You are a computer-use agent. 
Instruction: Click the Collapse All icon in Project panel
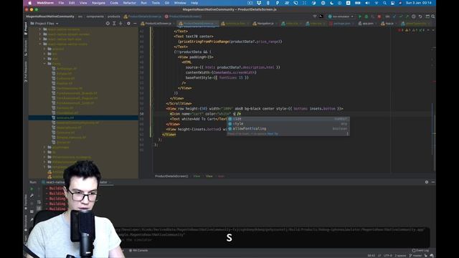point(120,24)
